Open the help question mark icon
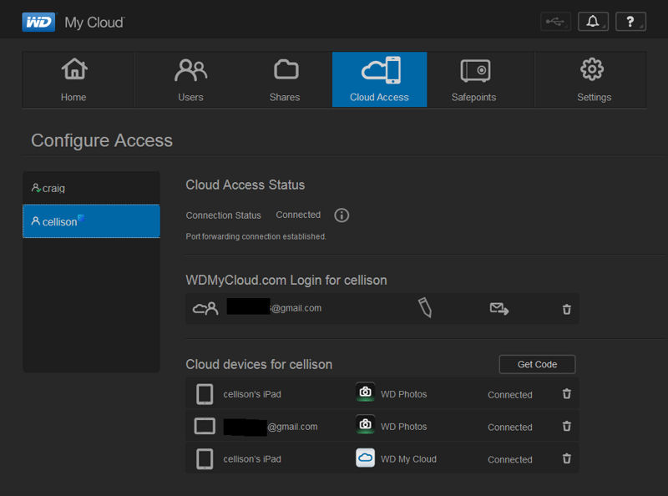668x496 pixels. point(630,22)
